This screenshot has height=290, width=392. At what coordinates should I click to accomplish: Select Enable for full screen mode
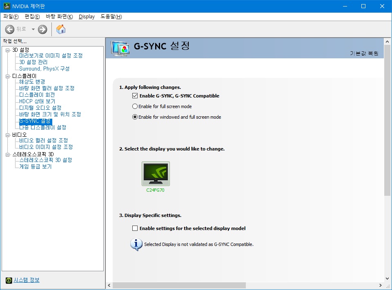click(135, 106)
